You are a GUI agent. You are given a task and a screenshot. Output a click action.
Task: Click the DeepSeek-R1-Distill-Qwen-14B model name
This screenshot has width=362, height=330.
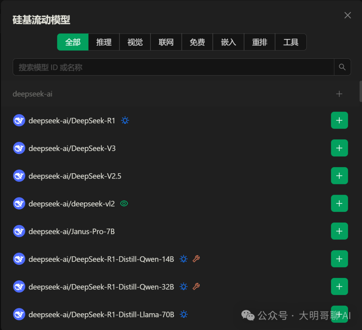[101, 259]
